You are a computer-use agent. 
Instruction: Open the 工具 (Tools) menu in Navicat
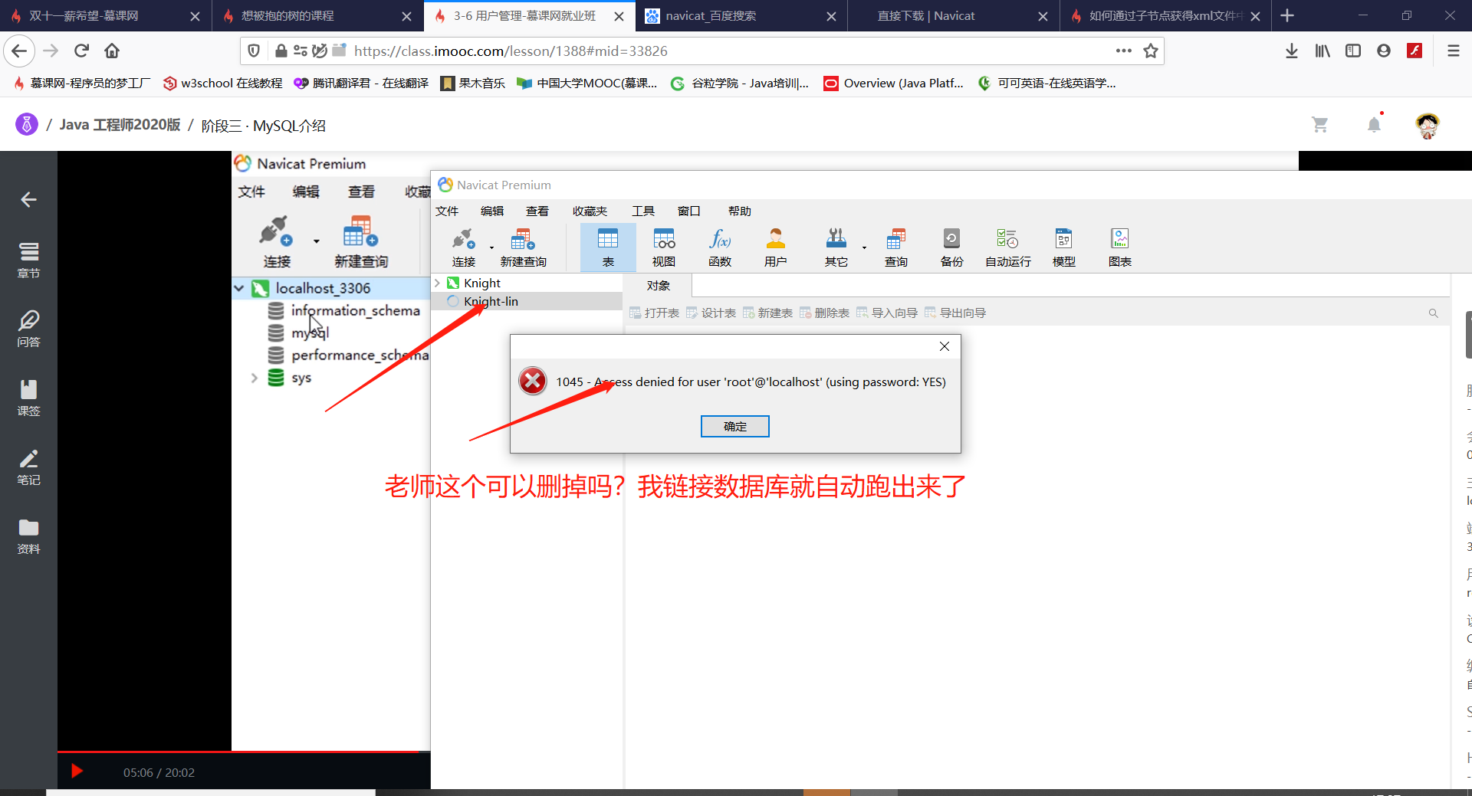pyautogui.click(x=643, y=210)
